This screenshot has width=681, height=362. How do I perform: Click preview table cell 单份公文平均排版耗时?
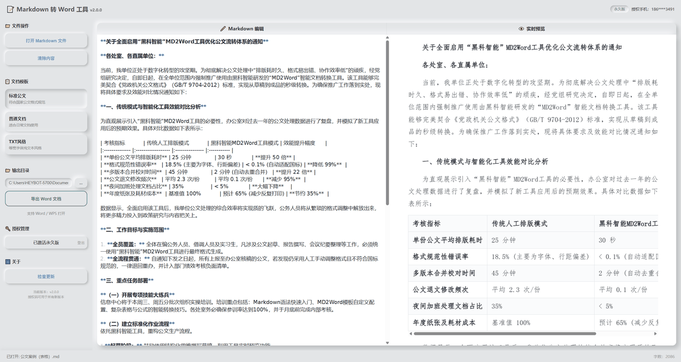click(x=448, y=240)
